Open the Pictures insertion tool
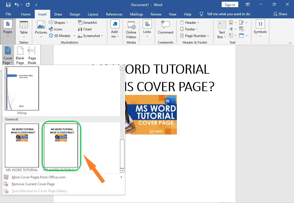This screenshot has height=203, width=294. point(40,29)
